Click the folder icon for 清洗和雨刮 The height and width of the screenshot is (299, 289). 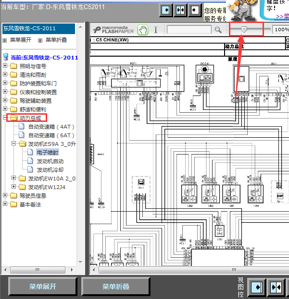pyautogui.click(x=13, y=74)
